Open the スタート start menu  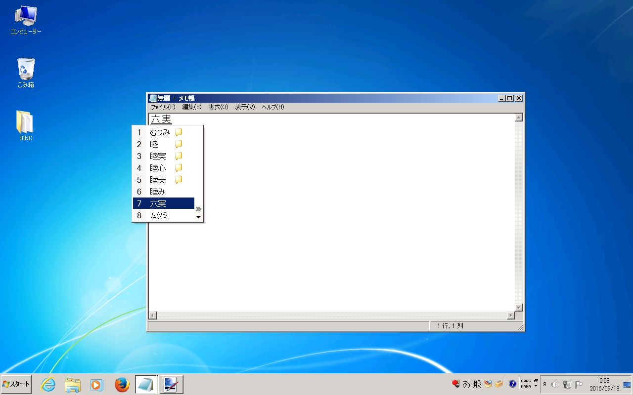[16, 384]
